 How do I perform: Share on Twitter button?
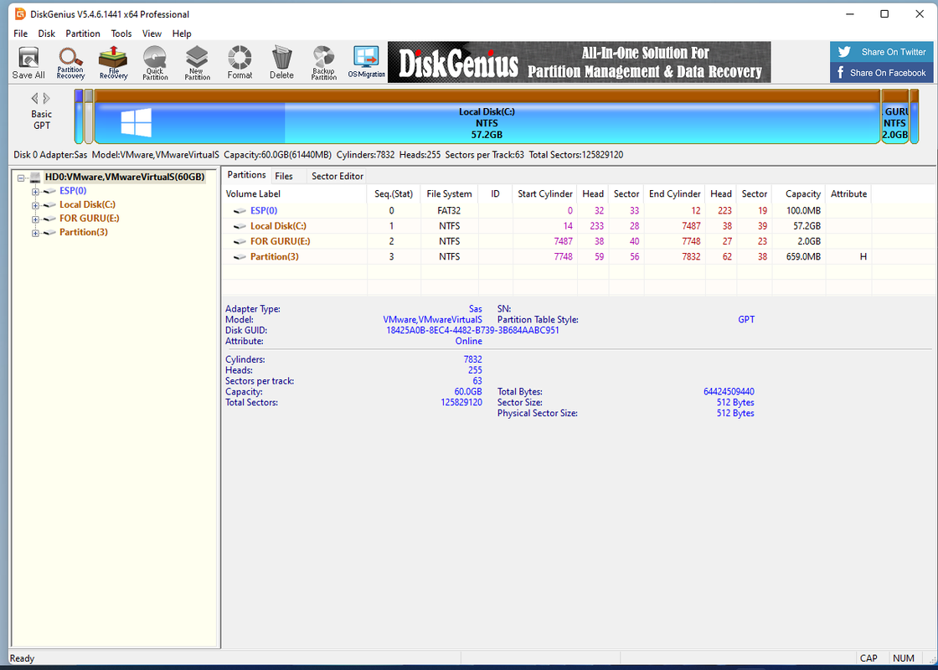(x=884, y=52)
